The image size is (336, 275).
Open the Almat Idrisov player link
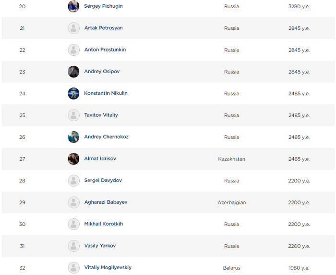[x=100, y=159]
